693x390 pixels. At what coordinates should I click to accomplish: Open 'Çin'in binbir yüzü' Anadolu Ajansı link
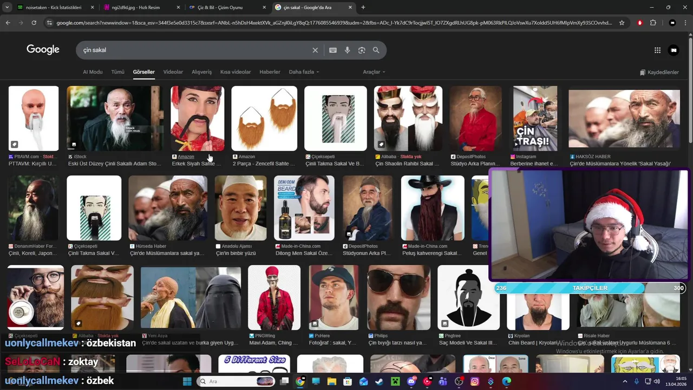236,253
